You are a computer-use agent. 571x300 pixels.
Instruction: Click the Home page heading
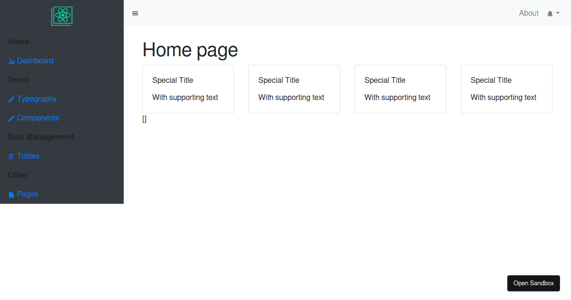coord(190,50)
